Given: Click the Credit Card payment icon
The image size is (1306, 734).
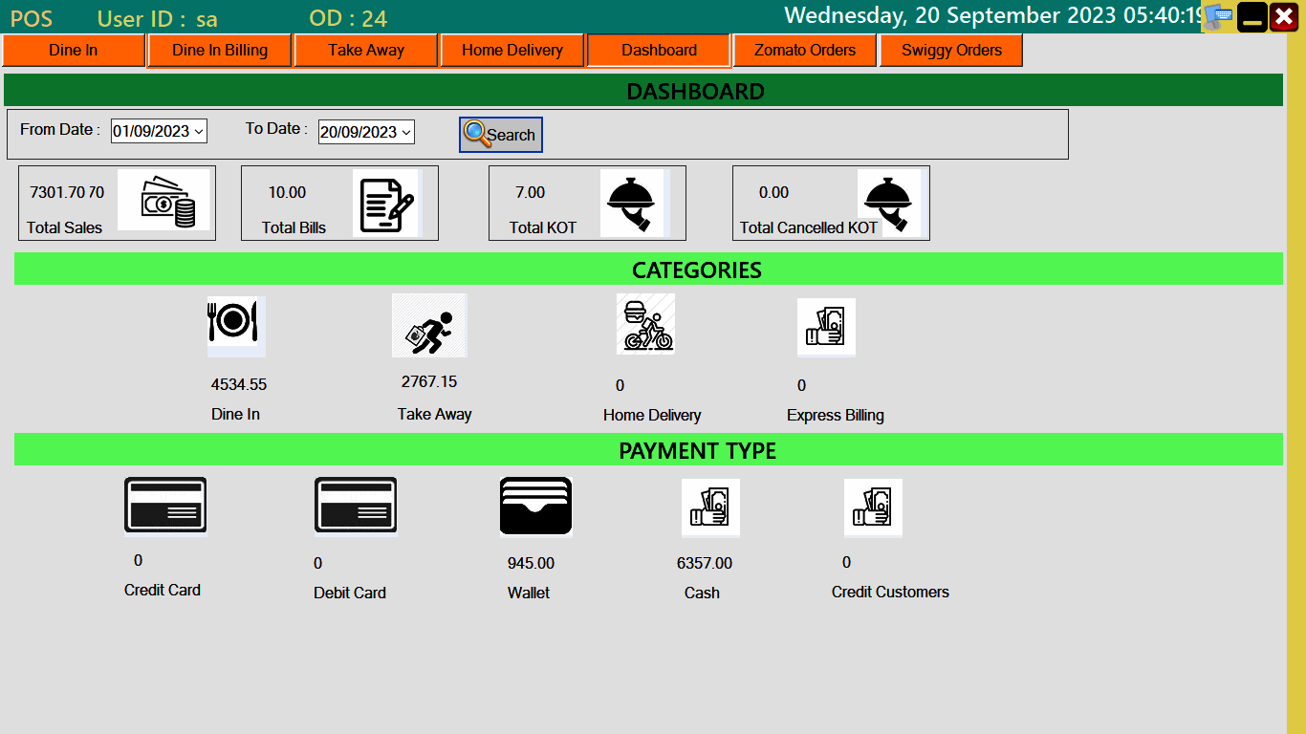Looking at the screenshot, I should click(x=164, y=507).
